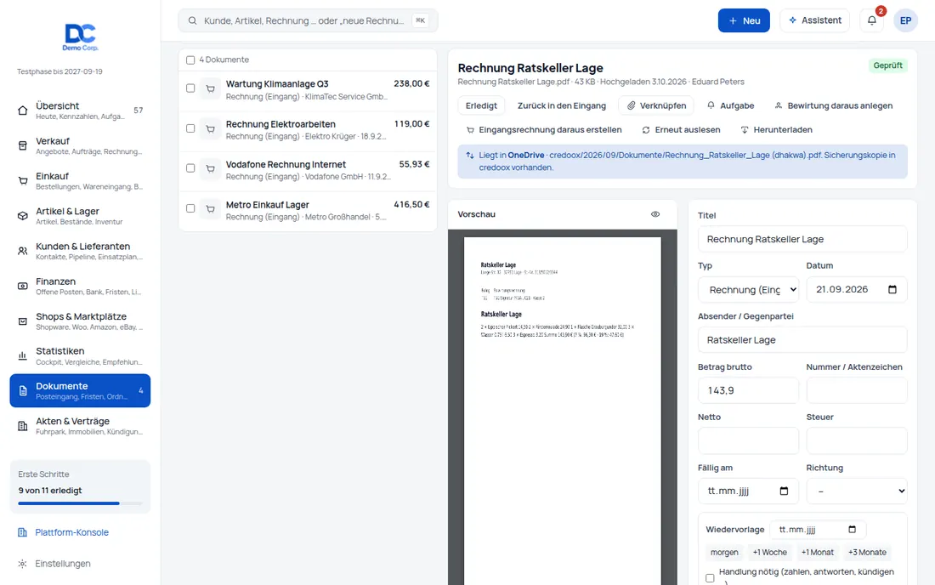Open the Statistiken section
935x585 pixels.
coord(80,356)
